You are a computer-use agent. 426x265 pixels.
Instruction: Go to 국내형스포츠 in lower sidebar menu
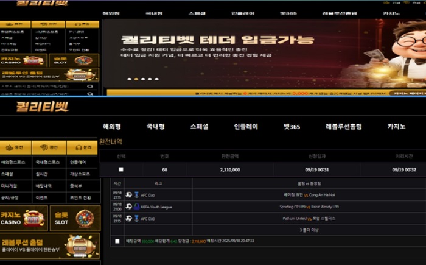pyautogui.click(x=47, y=162)
